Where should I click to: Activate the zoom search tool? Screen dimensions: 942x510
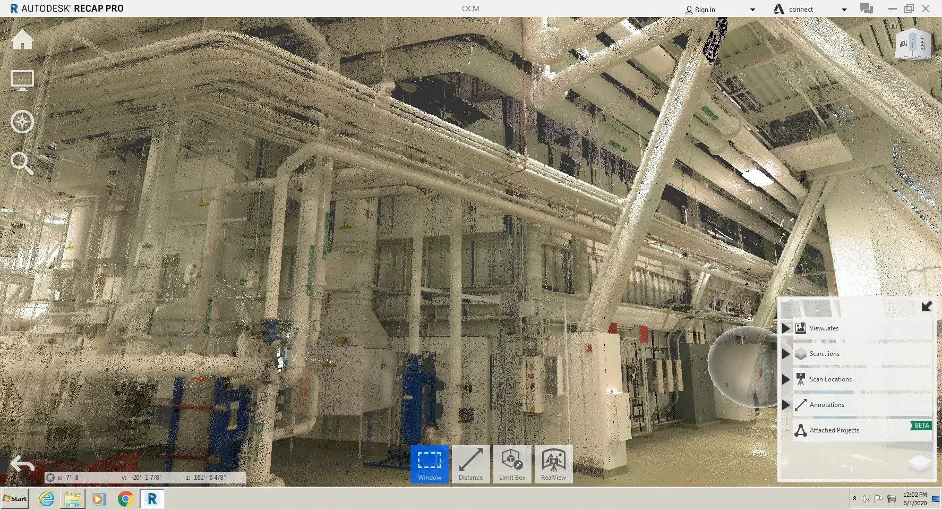tap(21, 163)
